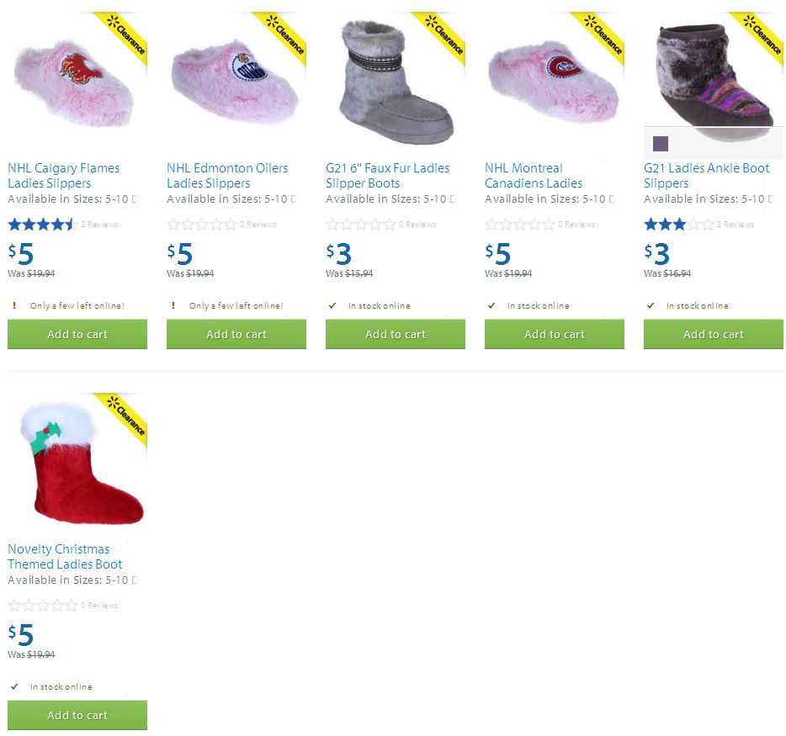
Task: Add G21 Faux Fur Slipper Boots to cart
Action: 396,334
